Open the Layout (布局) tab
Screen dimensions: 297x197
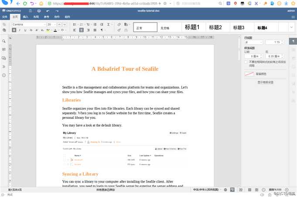pyautogui.click(x=36, y=17)
